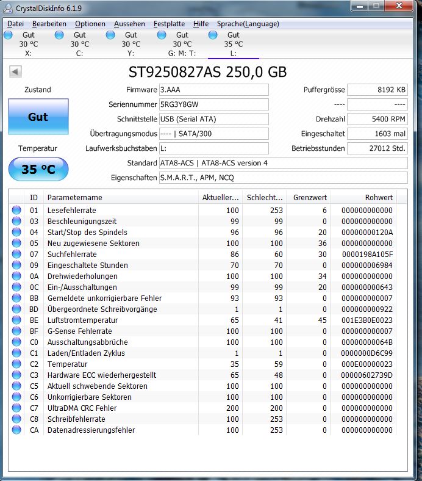
Task: Select disk L: status icon
Action: 213,35
